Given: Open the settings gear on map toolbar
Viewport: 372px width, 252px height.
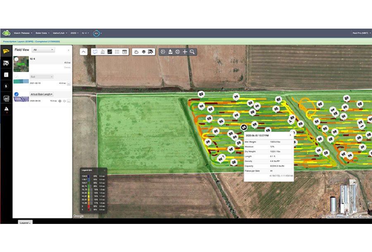Looking at the screenshot, I should (x=177, y=52).
